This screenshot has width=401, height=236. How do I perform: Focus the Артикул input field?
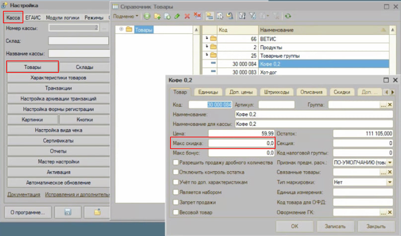[276, 105]
